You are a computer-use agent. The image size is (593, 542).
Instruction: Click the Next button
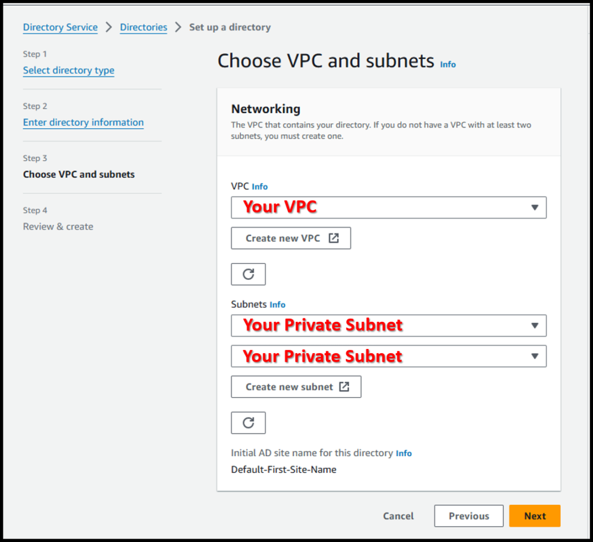(534, 516)
